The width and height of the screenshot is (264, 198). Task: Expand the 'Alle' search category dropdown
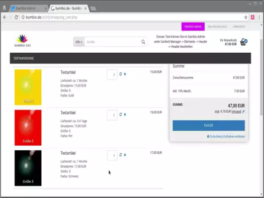(x=79, y=42)
